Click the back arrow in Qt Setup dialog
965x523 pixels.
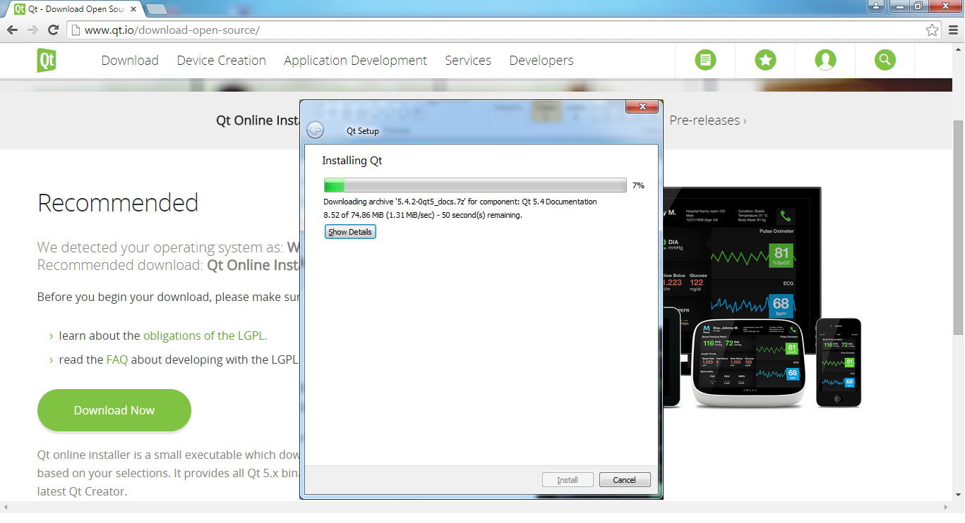[x=315, y=130]
